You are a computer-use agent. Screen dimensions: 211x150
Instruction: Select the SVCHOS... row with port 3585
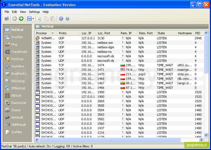coord(119,106)
